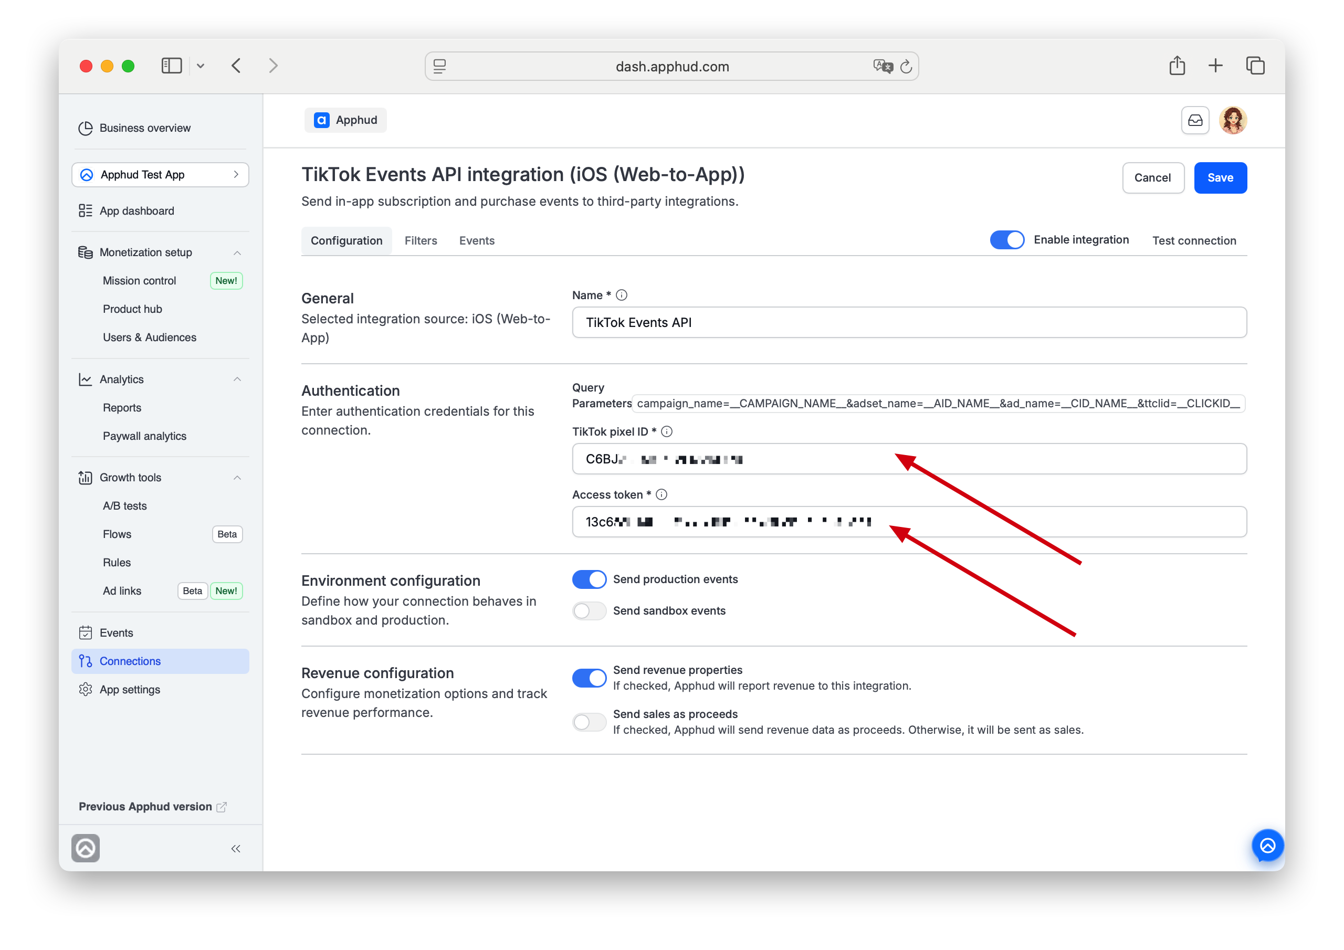The image size is (1344, 950).
Task: Go back in Safari history
Action: point(236,66)
